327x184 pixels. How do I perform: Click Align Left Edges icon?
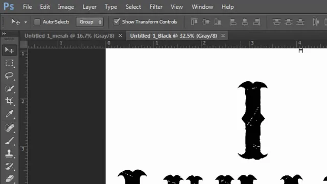coord(233,21)
